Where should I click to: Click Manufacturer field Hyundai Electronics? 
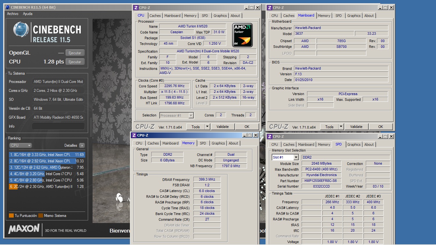pos(321,175)
